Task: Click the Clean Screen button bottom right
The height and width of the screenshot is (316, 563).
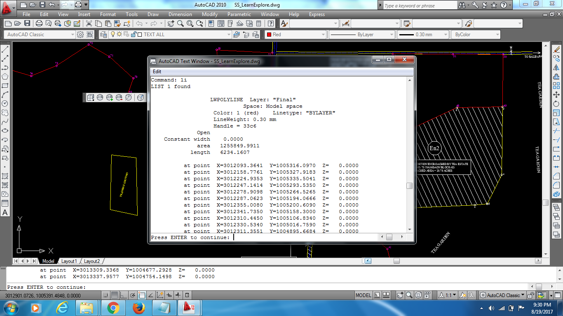Action: [x=557, y=295]
